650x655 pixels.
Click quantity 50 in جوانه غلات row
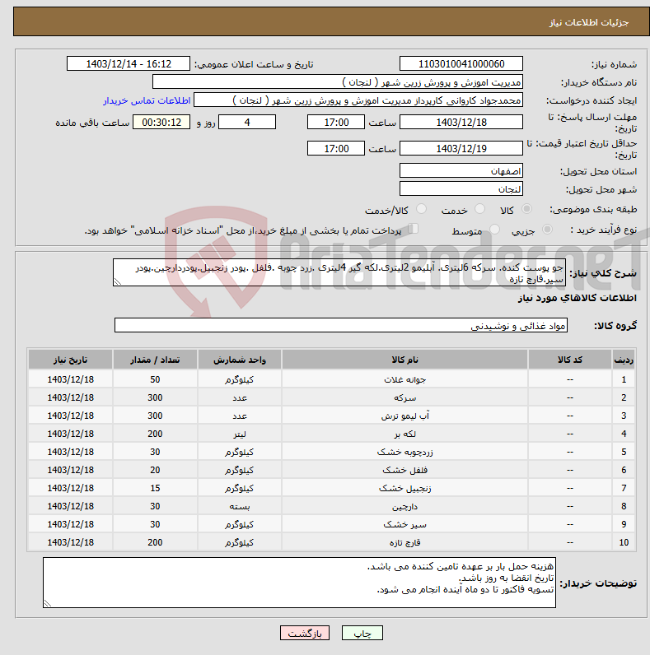155,379
